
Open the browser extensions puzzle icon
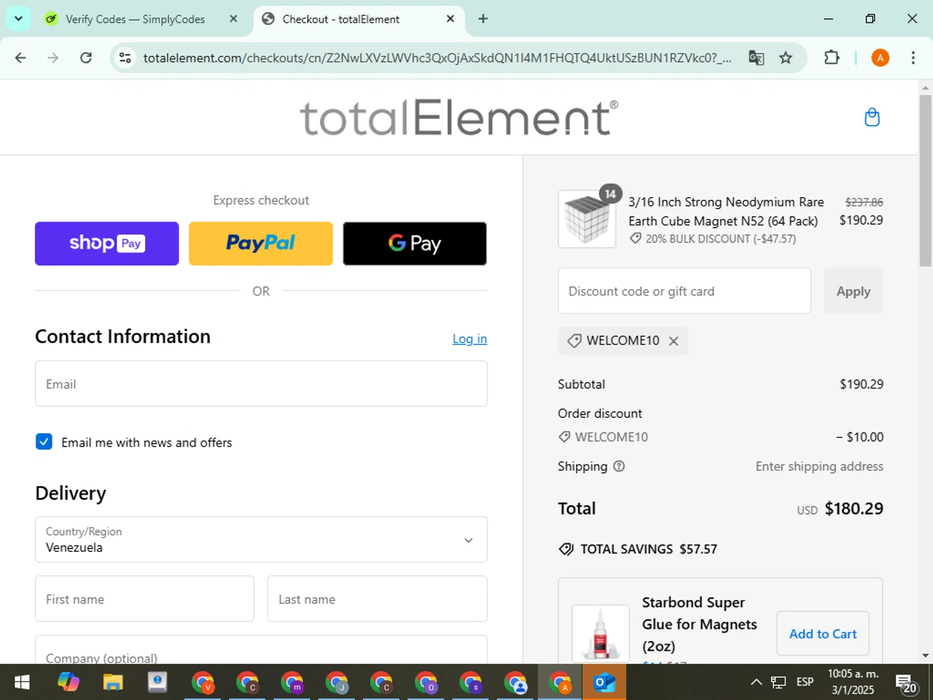[832, 58]
